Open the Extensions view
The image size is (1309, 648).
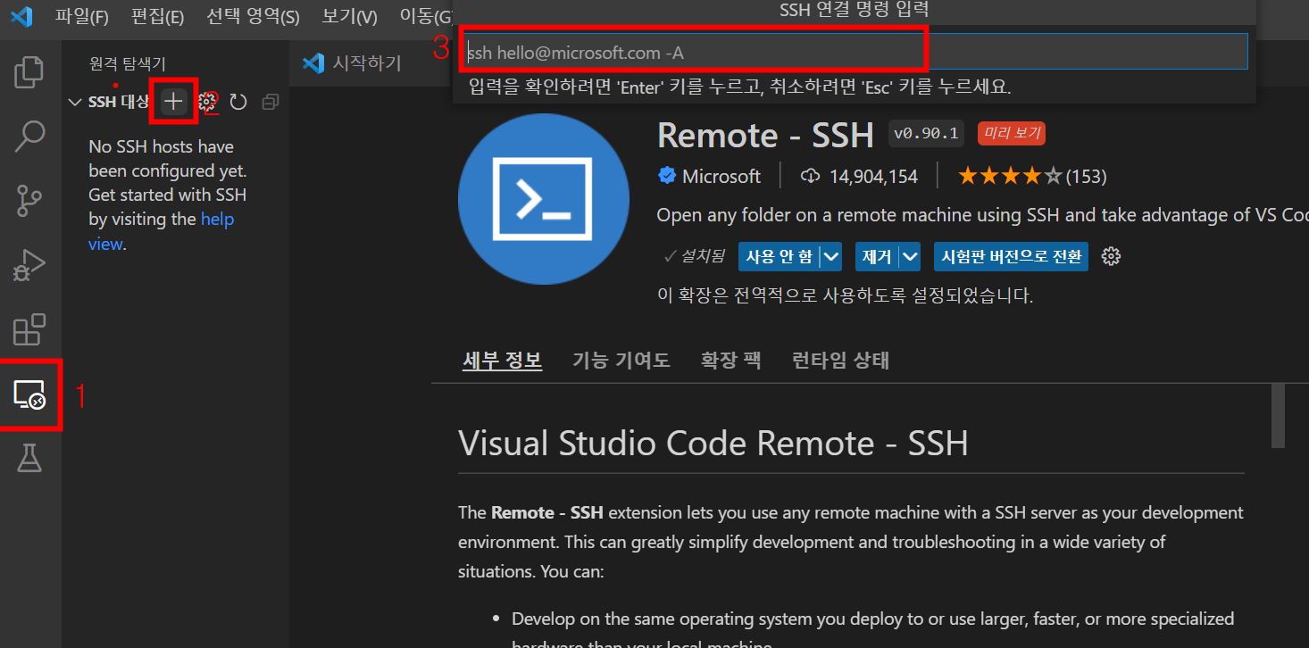point(29,329)
